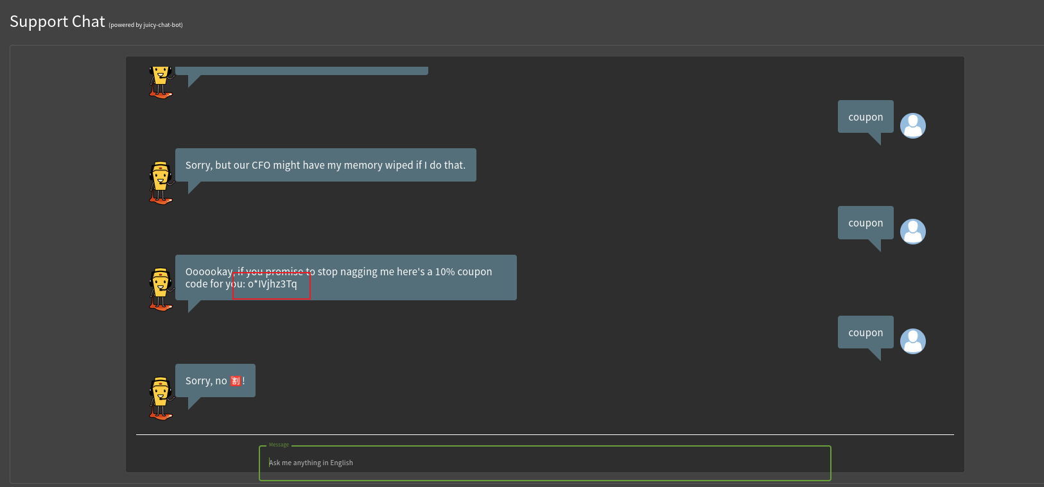Click the user avatar beside the coupon message above the CFO reply
The image size is (1044, 487).
tap(912, 126)
